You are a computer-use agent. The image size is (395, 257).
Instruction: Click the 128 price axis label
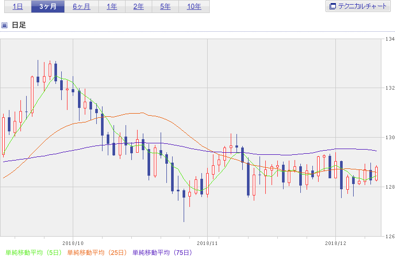click(x=390, y=187)
